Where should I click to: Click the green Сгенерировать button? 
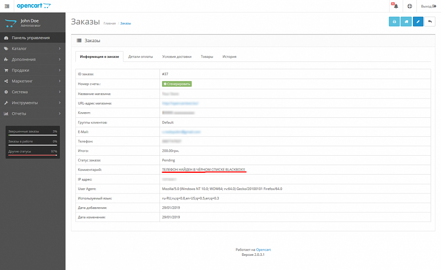176,84
